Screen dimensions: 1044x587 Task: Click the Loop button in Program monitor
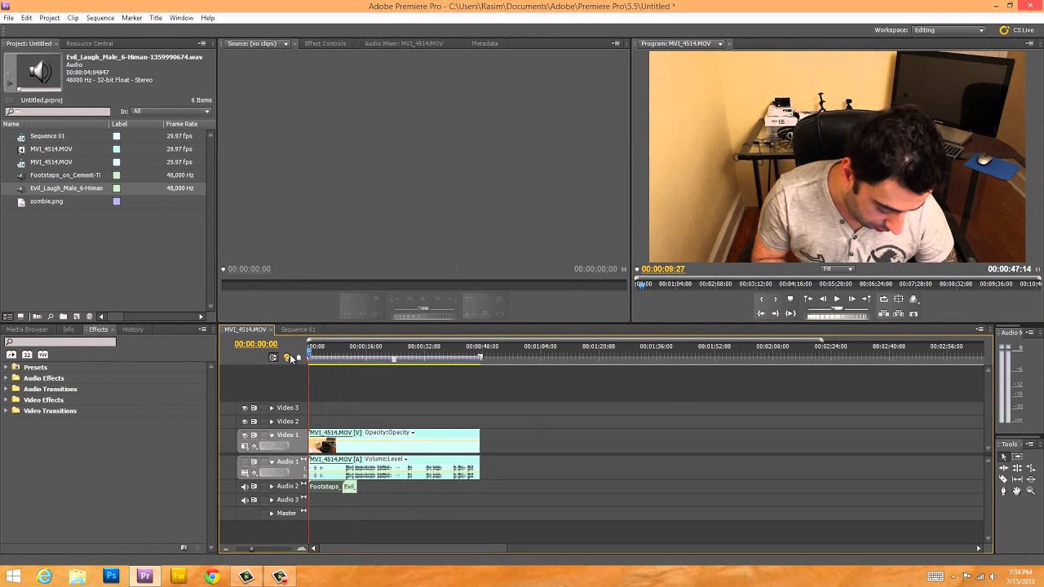[883, 299]
